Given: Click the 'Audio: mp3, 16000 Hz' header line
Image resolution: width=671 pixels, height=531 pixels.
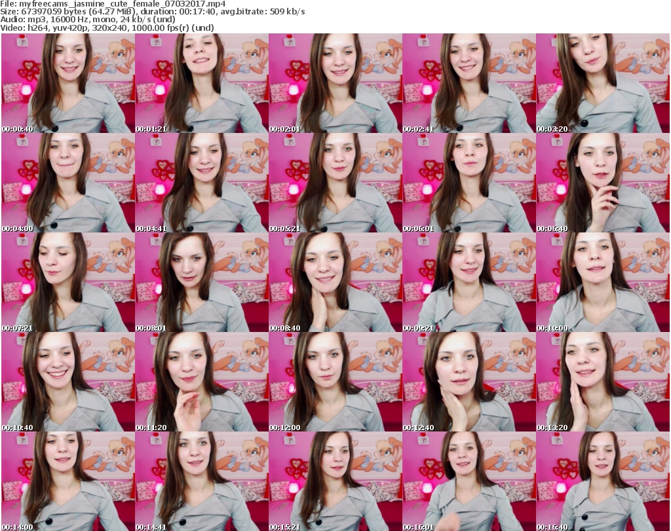Looking at the screenshot, I should click(x=88, y=20).
